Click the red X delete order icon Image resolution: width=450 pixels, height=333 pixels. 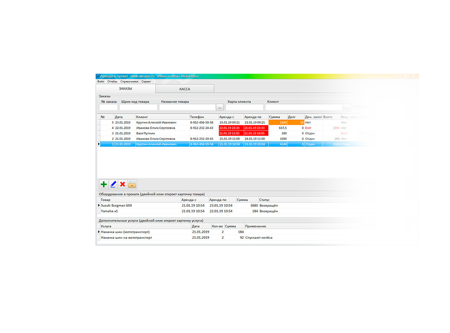(122, 184)
